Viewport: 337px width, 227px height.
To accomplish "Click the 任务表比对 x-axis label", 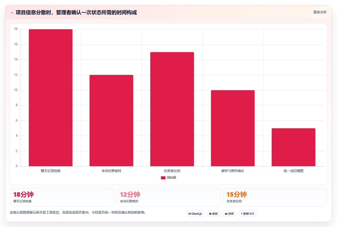I will (x=172, y=171).
